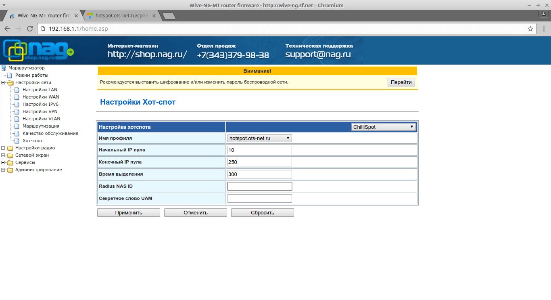This screenshot has width=551, height=300.
Task: Click the address bar URL 192.168.1.1/home.asp
Action: click(78, 29)
